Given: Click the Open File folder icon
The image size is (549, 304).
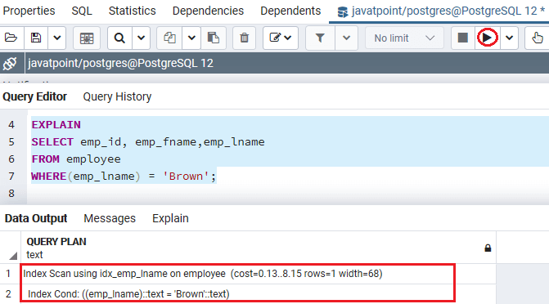Looking at the screenshot, I should click(x=11, y=38).
